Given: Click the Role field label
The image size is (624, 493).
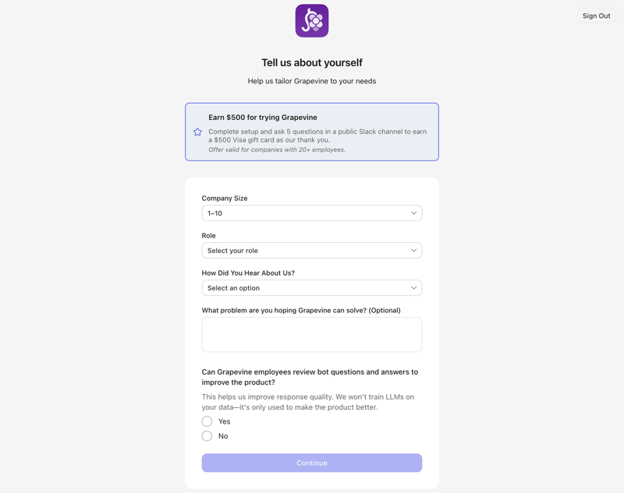Looking at the screenshot, I should [x=209, y=235].
